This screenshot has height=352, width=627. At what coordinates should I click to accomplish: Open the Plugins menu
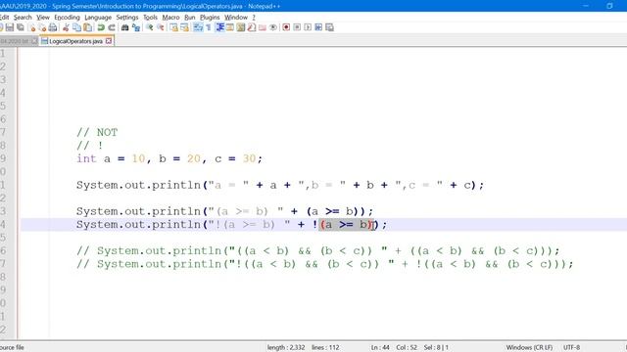(x=210, y=18)
